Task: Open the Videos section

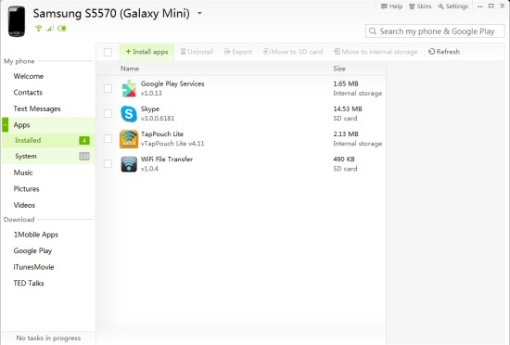Action: (24, 205)
